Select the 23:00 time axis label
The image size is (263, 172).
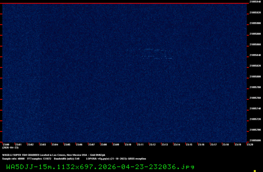click(6, 144)
